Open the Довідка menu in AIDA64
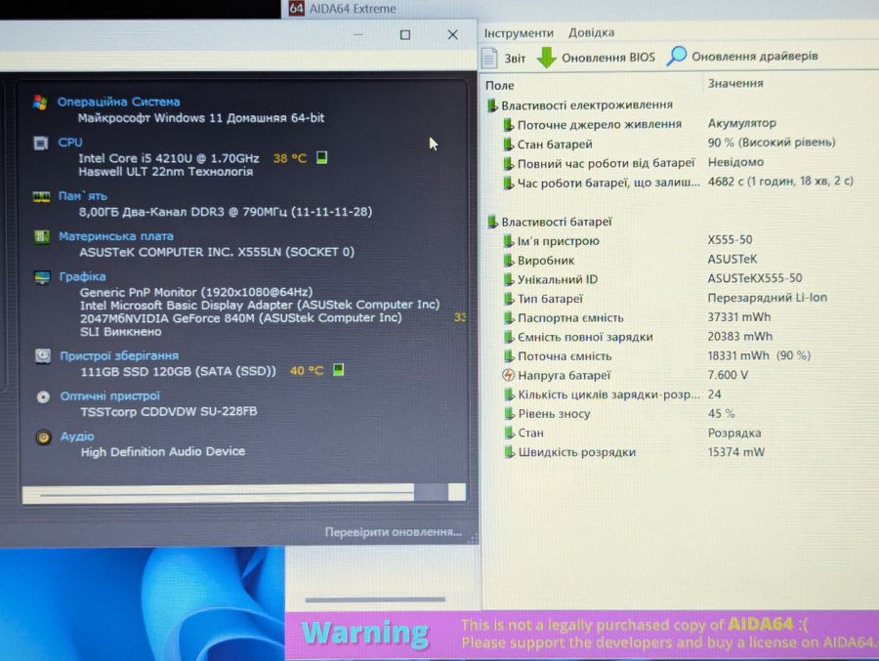The height and width of the screenshot is (661, 879). (592, 32)
